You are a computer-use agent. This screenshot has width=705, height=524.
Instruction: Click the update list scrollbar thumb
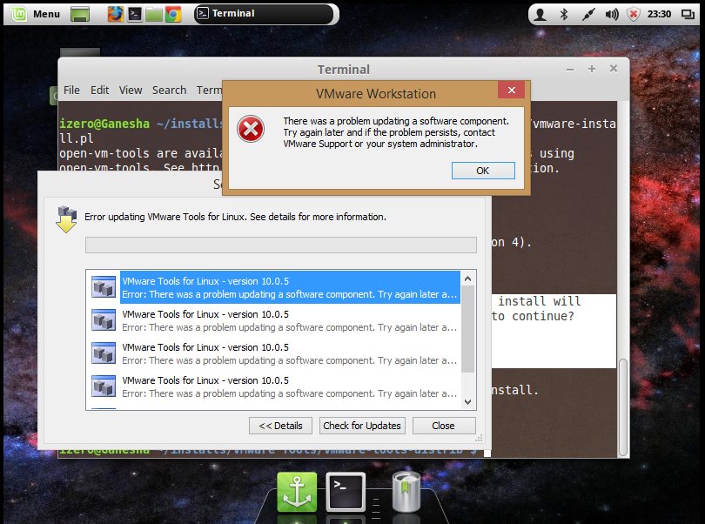point(467,330)
